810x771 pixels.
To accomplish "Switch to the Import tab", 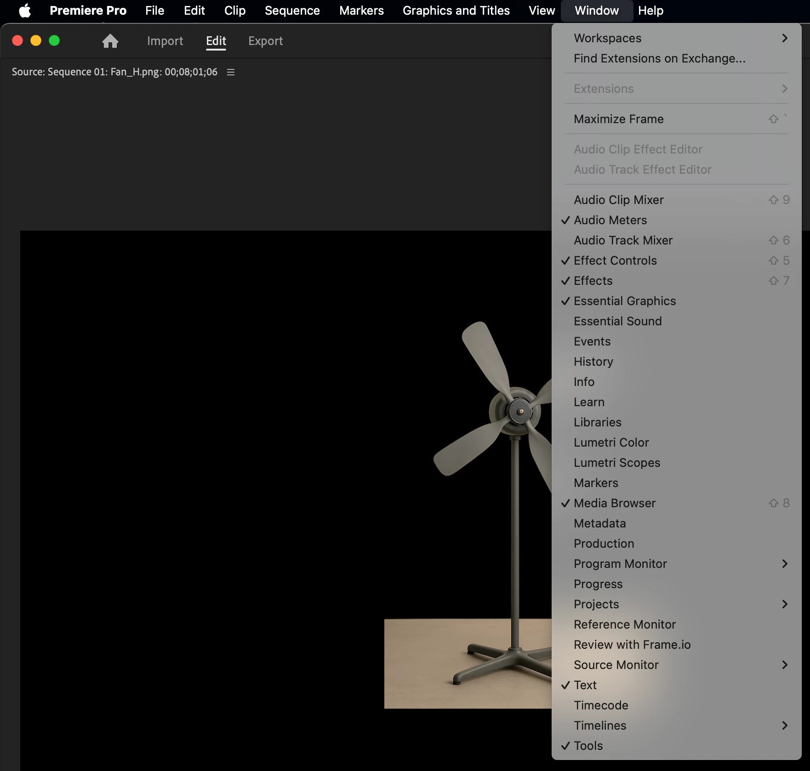I will pyautogui.click(x=165, y=41).
